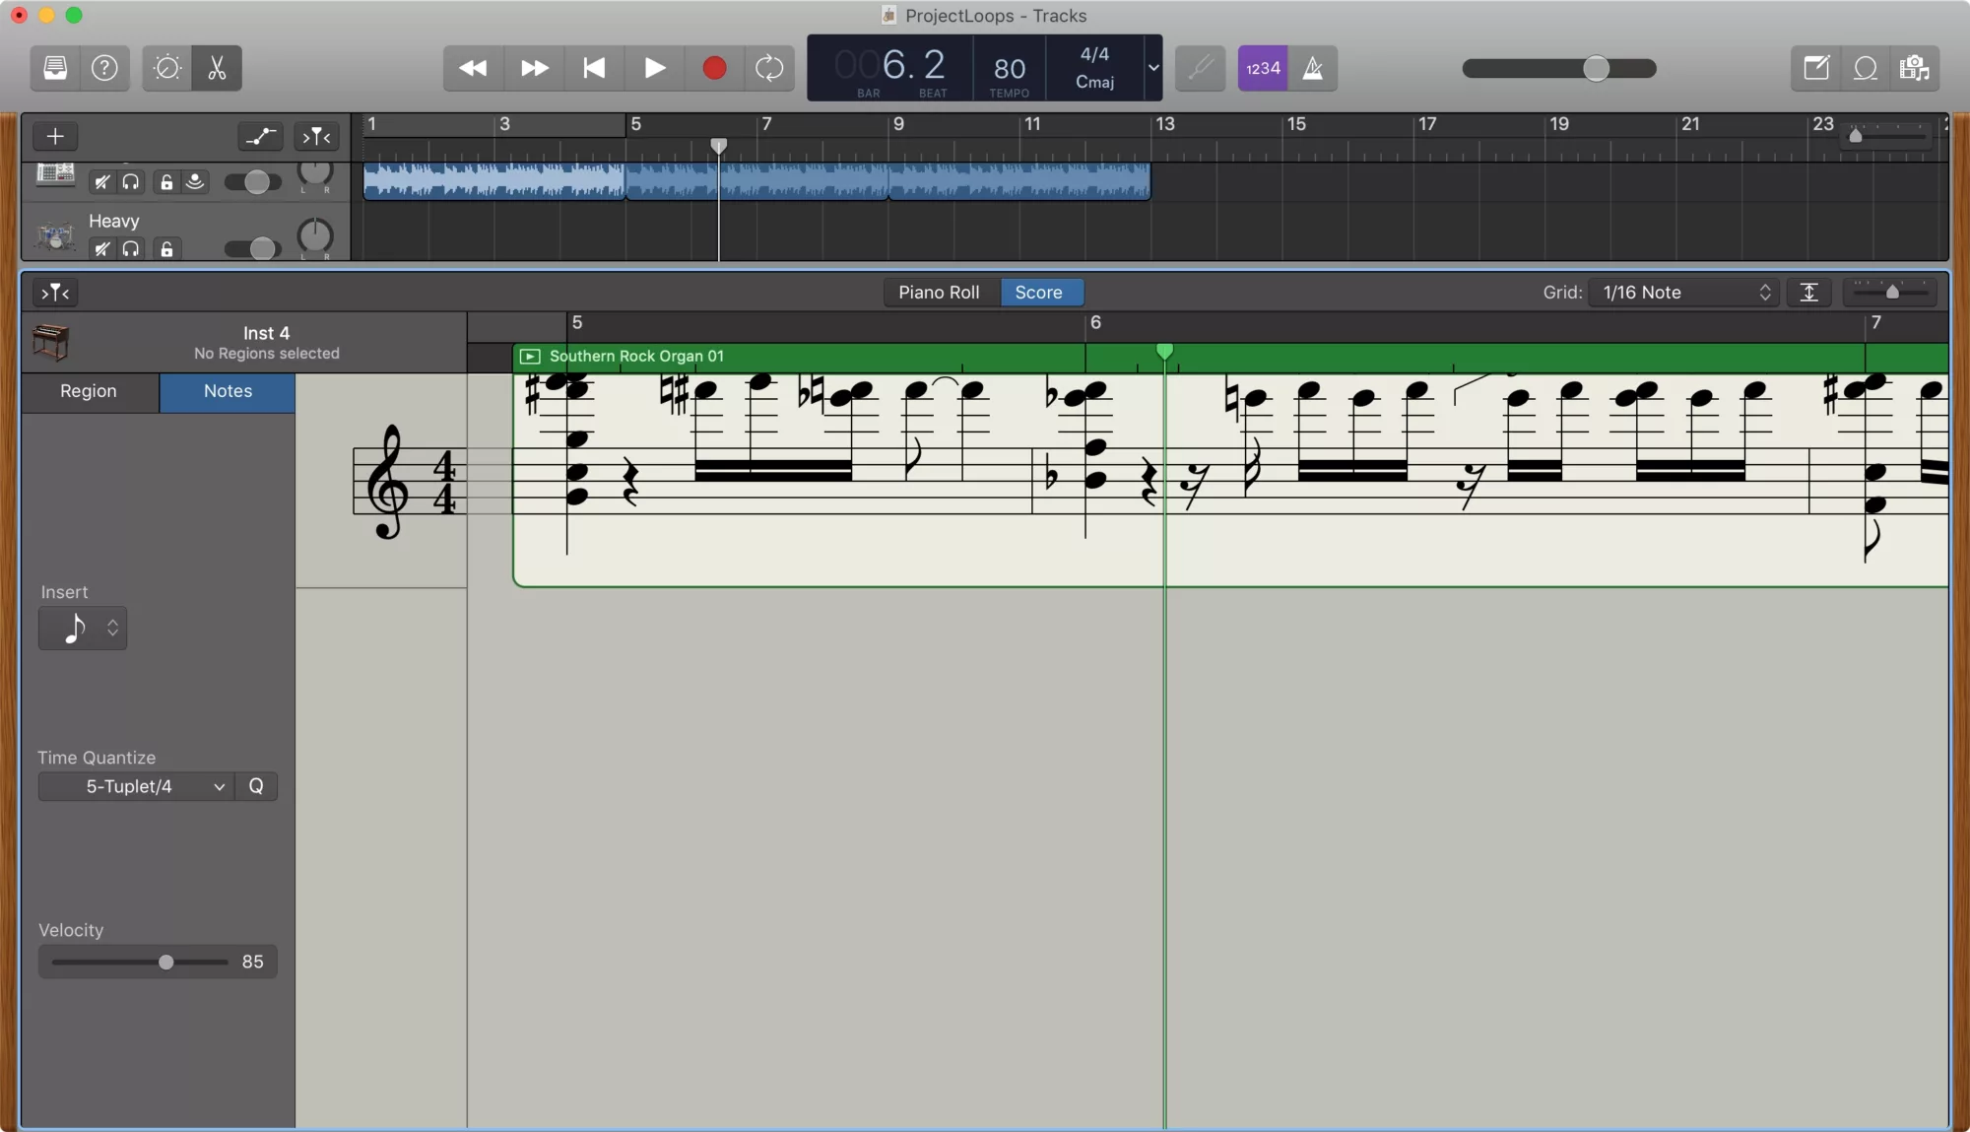Close the Editors scissors icon

(217, 68)
